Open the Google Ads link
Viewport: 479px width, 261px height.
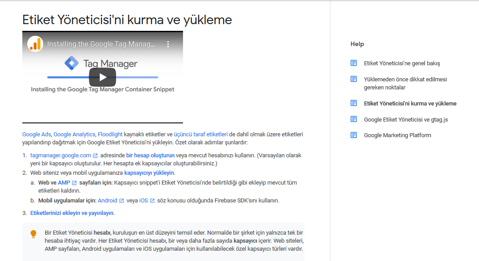37,135
